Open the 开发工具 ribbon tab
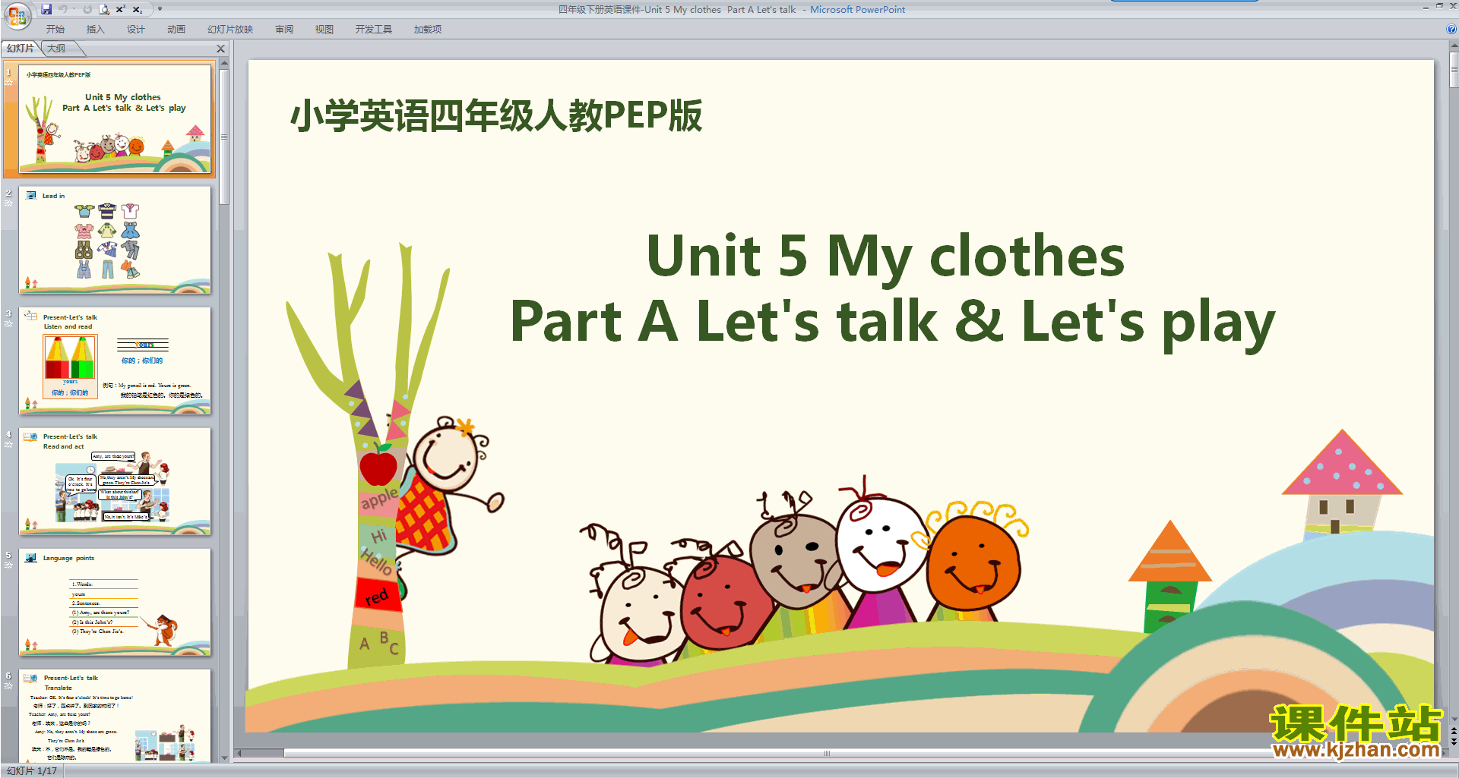1459x778 pixels. click(373, 30)
